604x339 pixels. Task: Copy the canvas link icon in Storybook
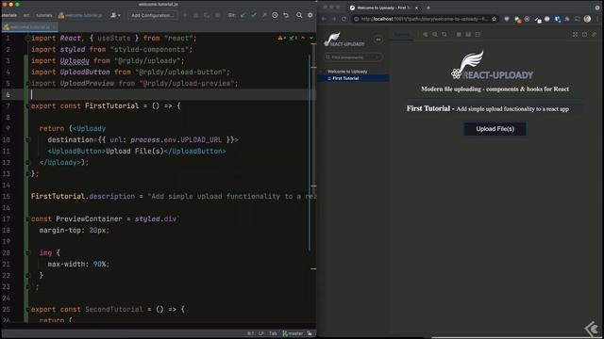click(x=595, y=35)
